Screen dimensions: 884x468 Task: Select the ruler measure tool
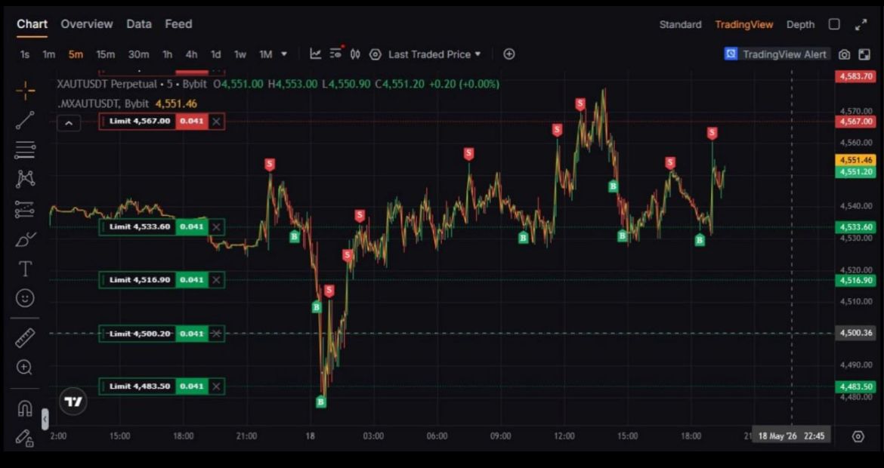(x=25, y=337)
